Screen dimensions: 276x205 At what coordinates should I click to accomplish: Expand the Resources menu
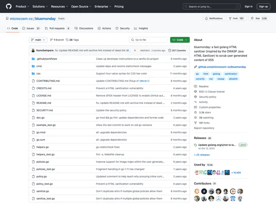[59, 6]
